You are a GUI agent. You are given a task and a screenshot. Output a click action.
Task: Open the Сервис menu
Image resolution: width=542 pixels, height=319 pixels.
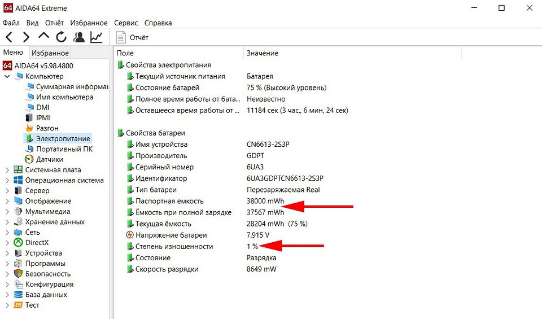click(x=125, y=23)
